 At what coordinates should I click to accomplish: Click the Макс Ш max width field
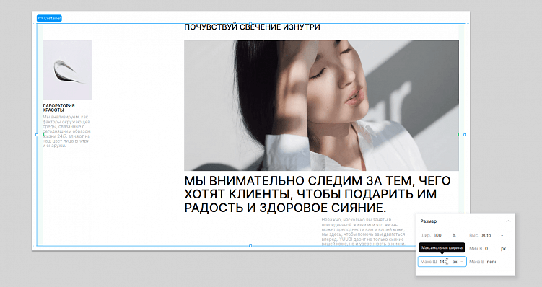click(x=442, y=262)
